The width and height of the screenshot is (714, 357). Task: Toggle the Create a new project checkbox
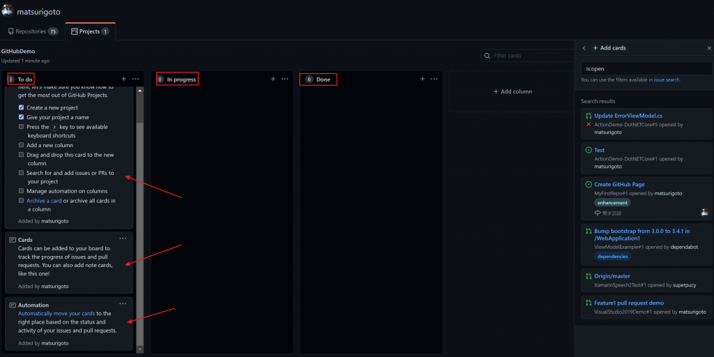pyautogui.click(x=22, y=107)
